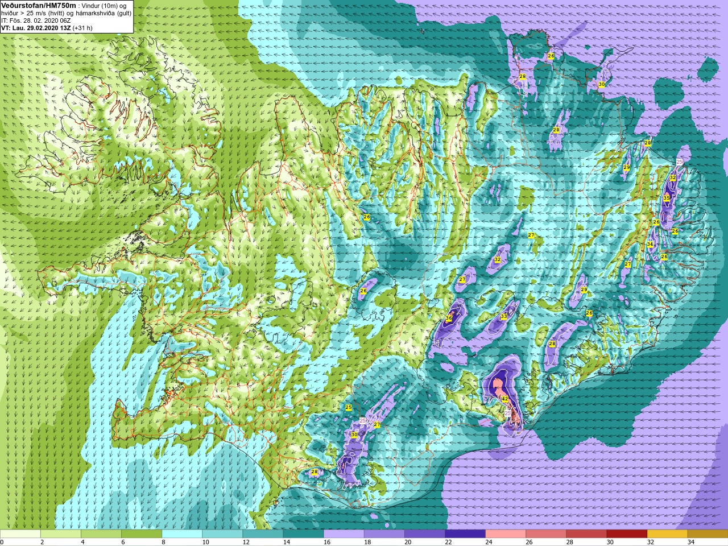This screenshot has width=728, height=546.
Task: Click the yellow gust label '42' on the map
Action: [504, 399]
